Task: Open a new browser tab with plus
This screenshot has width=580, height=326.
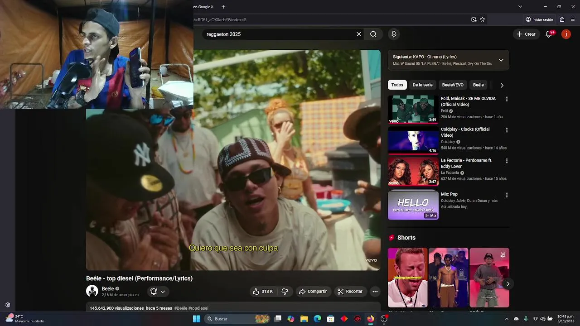Action: [223, 7]
